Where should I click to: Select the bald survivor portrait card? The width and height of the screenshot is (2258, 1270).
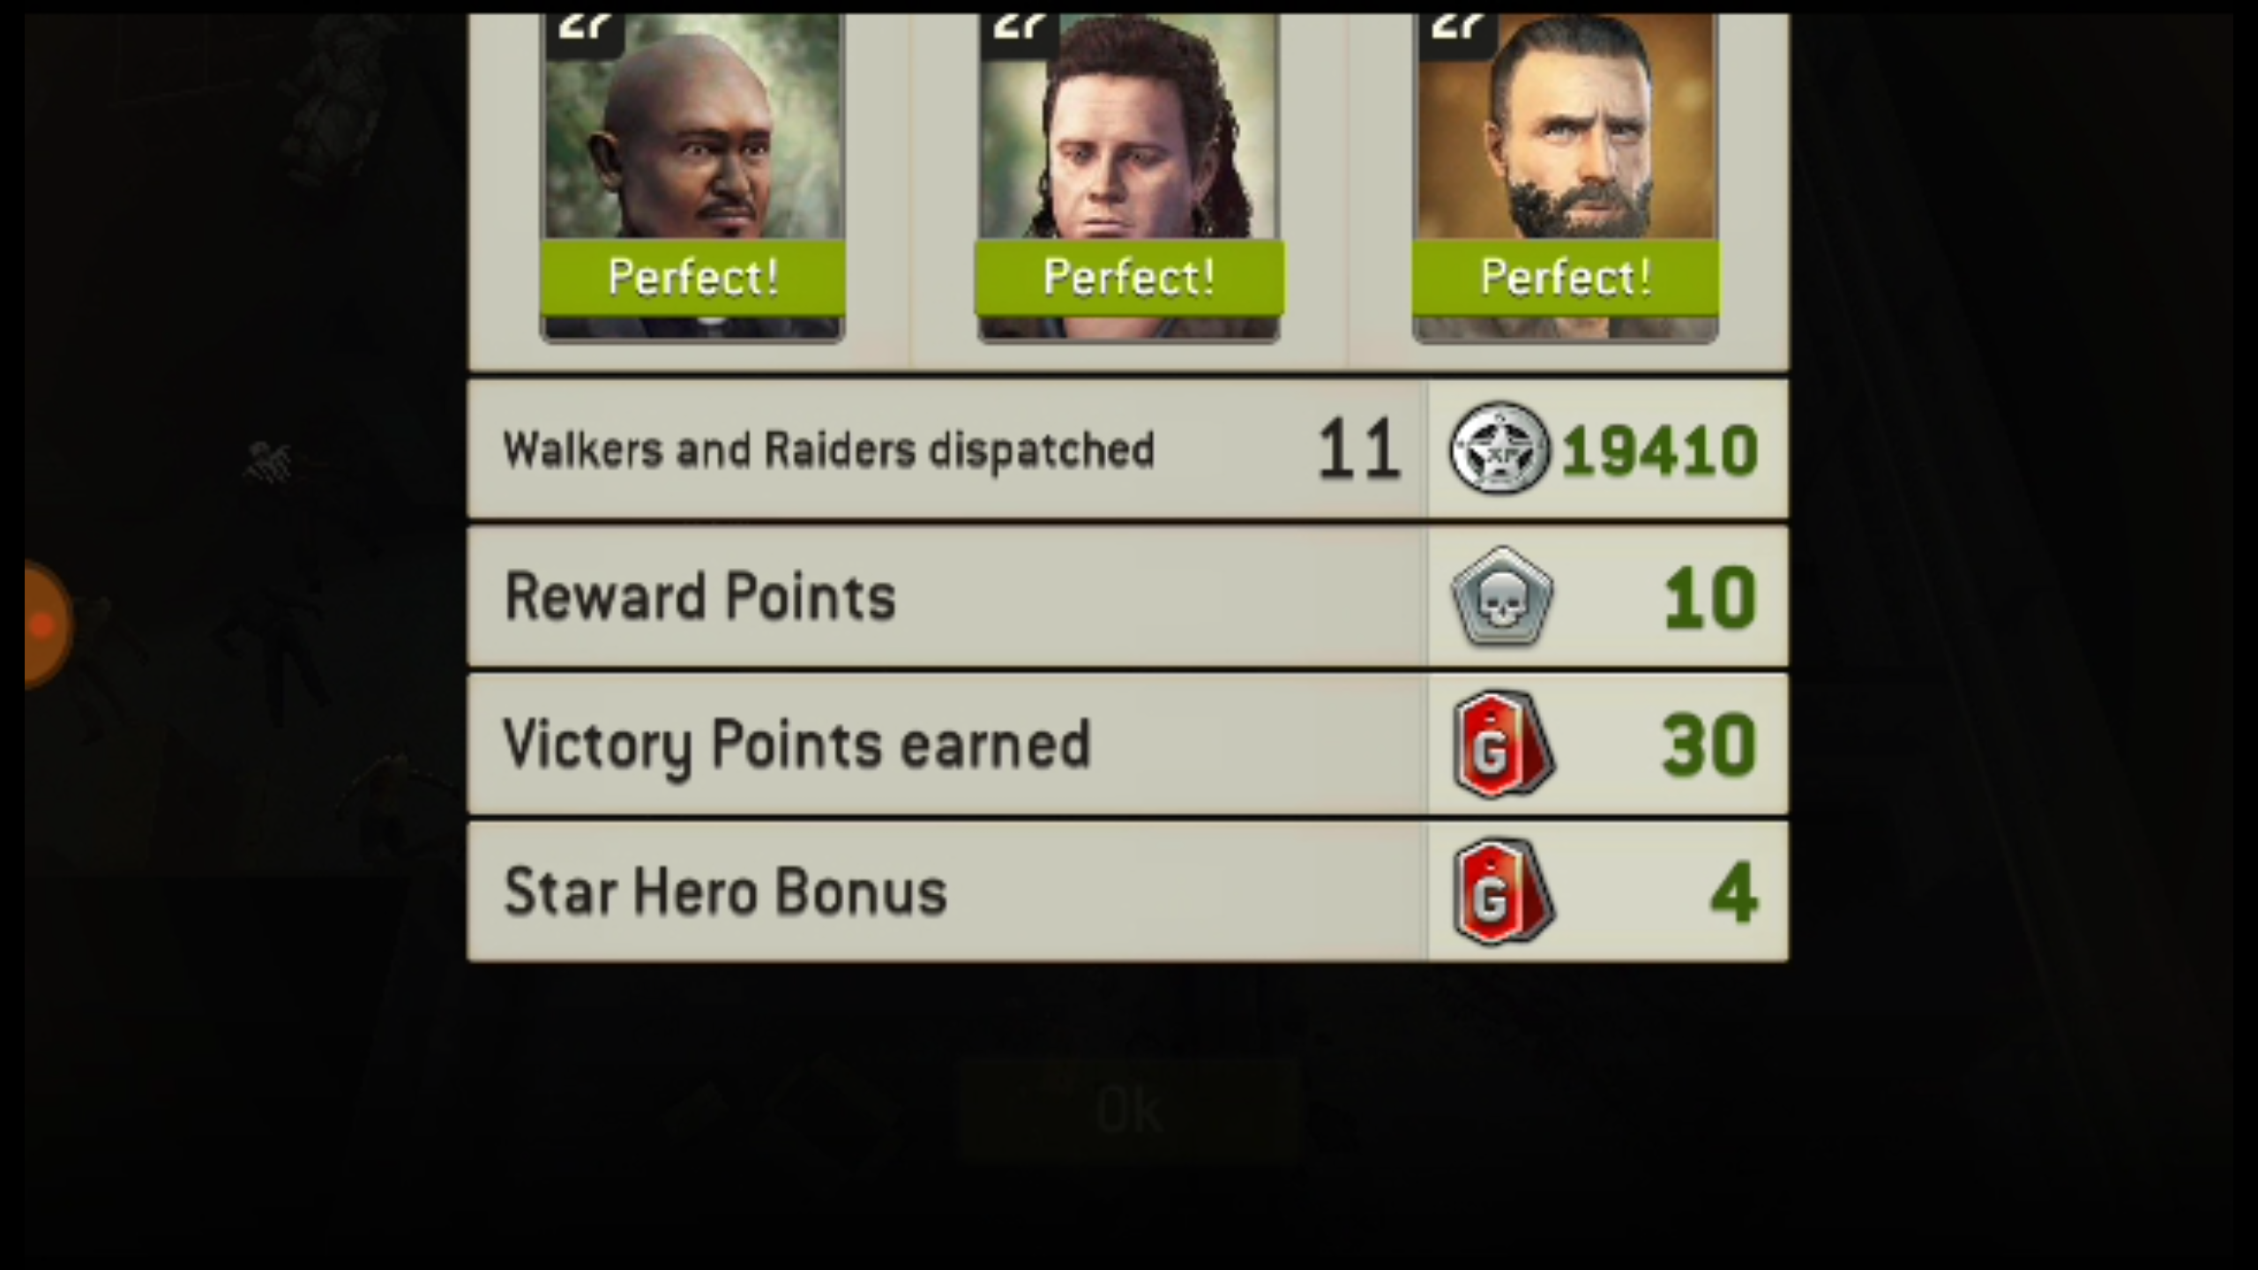[692, 177]
